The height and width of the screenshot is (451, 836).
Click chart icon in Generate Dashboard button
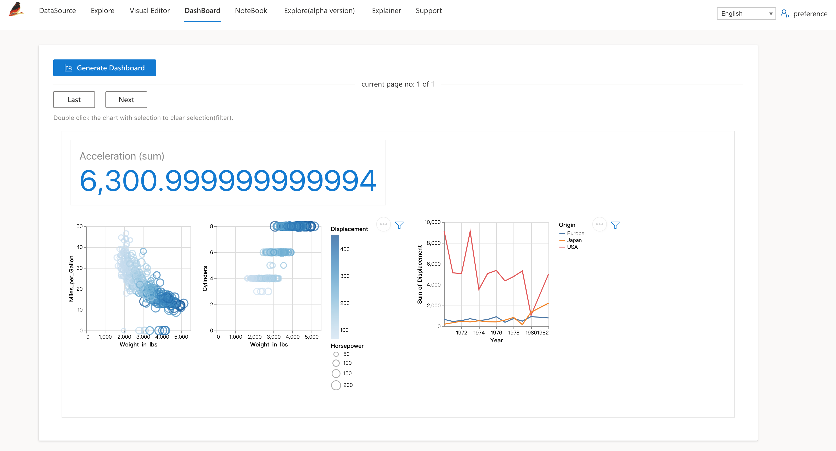coord(68,68)
